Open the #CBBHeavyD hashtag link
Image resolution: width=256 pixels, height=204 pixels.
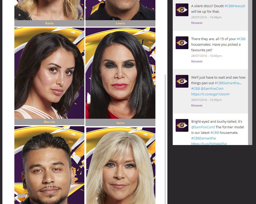click(235, 6)
